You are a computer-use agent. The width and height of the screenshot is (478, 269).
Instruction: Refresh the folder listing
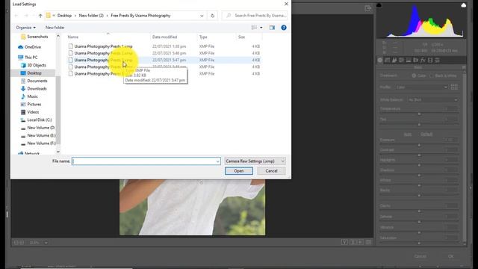[212, 16]
